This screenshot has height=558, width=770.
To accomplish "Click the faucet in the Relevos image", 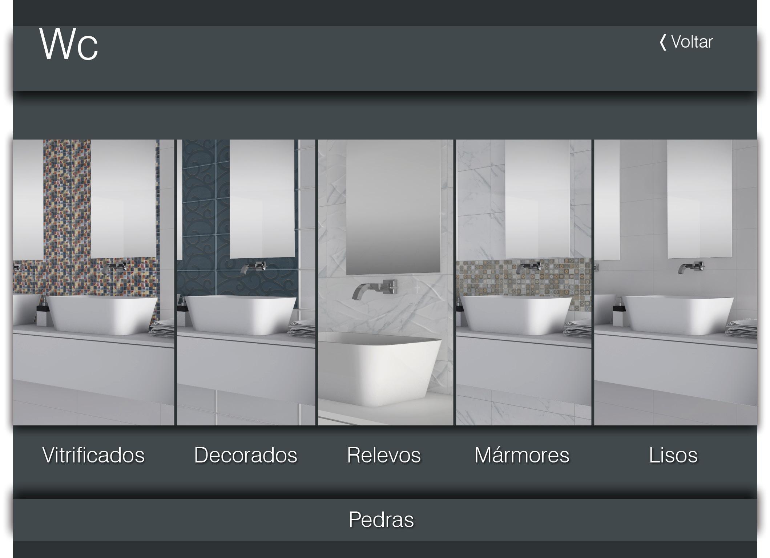I will pyautogui.click(x=375, y=288).
